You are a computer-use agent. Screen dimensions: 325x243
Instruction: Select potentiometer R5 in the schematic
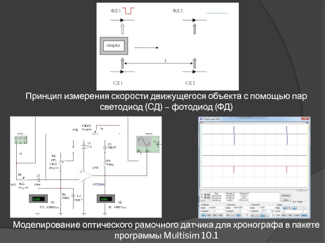(24, 178)
